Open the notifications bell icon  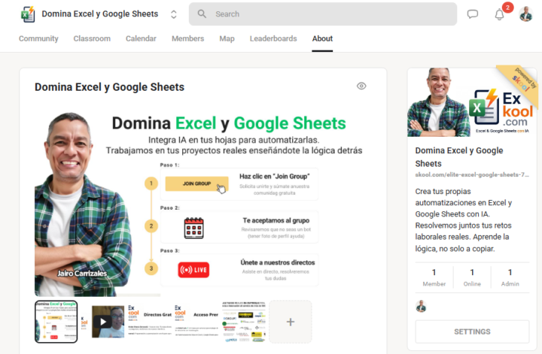tap(500, 14)
